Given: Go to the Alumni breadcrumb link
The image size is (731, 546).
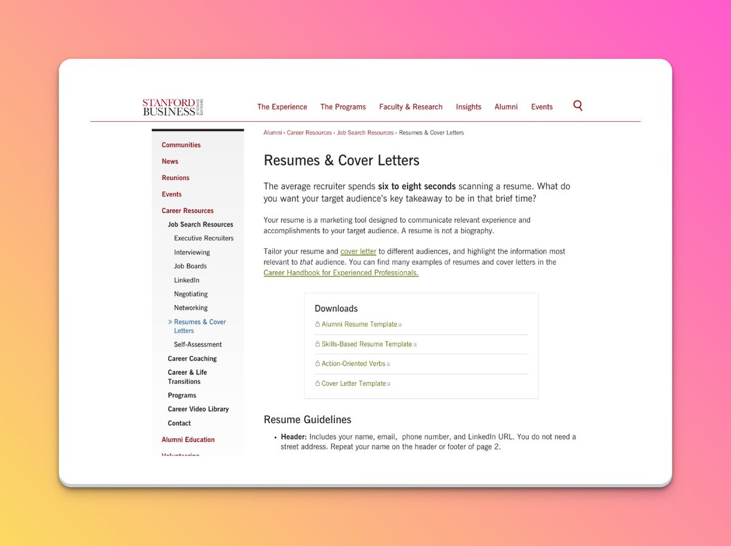Looking at the screenshot, I should click(x=272, y=132).
